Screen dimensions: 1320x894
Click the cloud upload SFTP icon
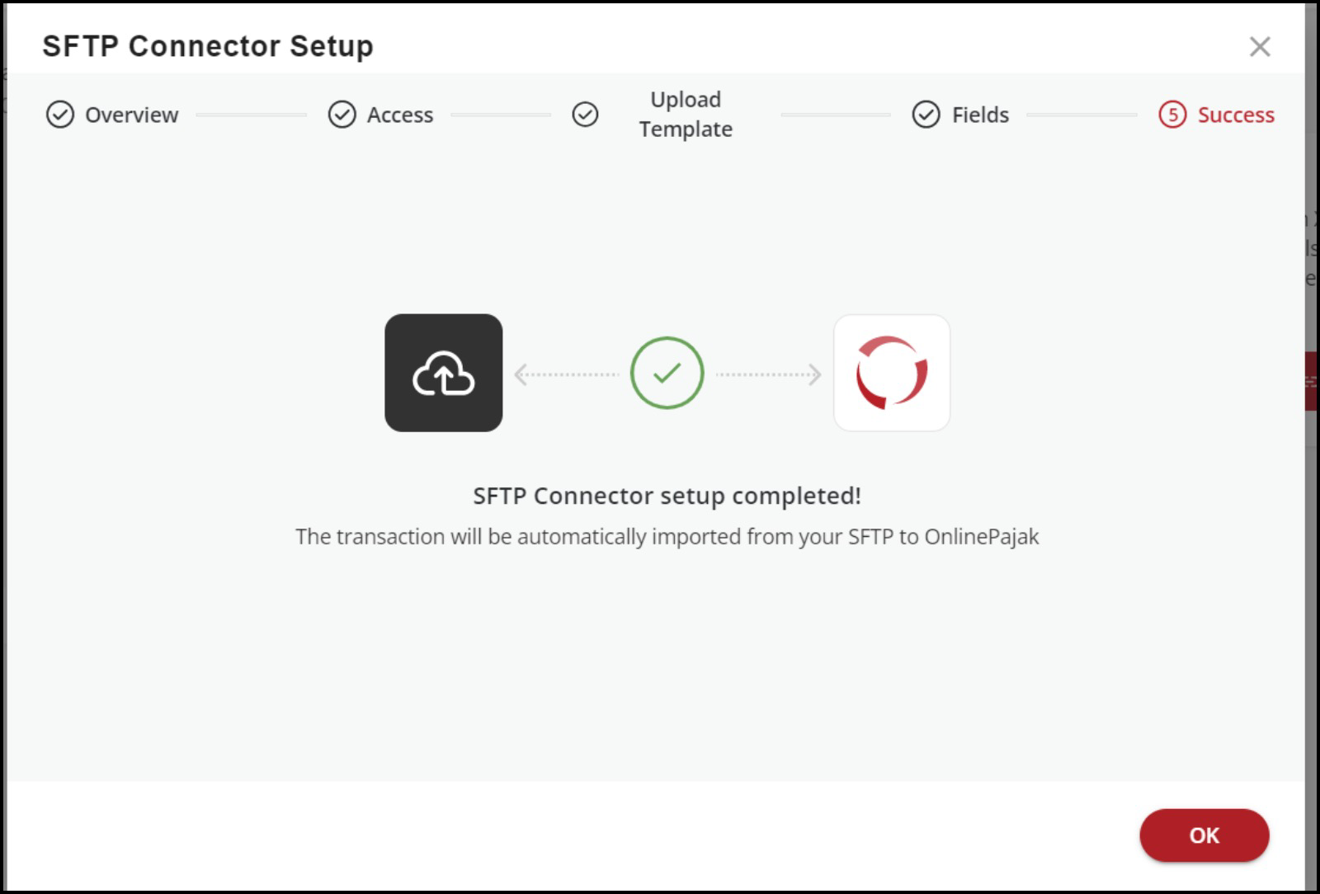click(x=444, y=373)
